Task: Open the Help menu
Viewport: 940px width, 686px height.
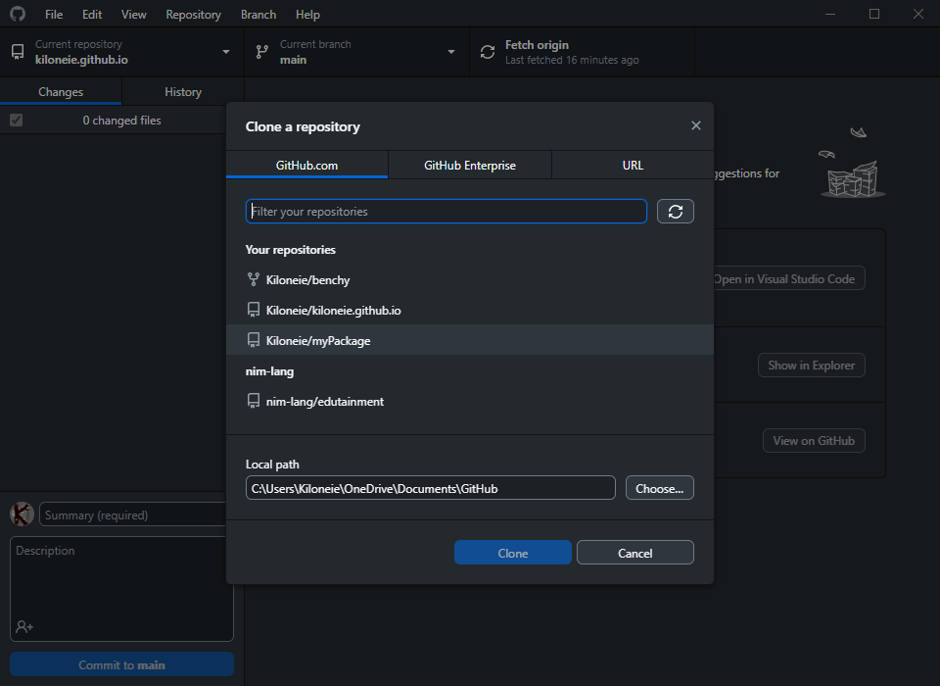Action: [307, 15]
